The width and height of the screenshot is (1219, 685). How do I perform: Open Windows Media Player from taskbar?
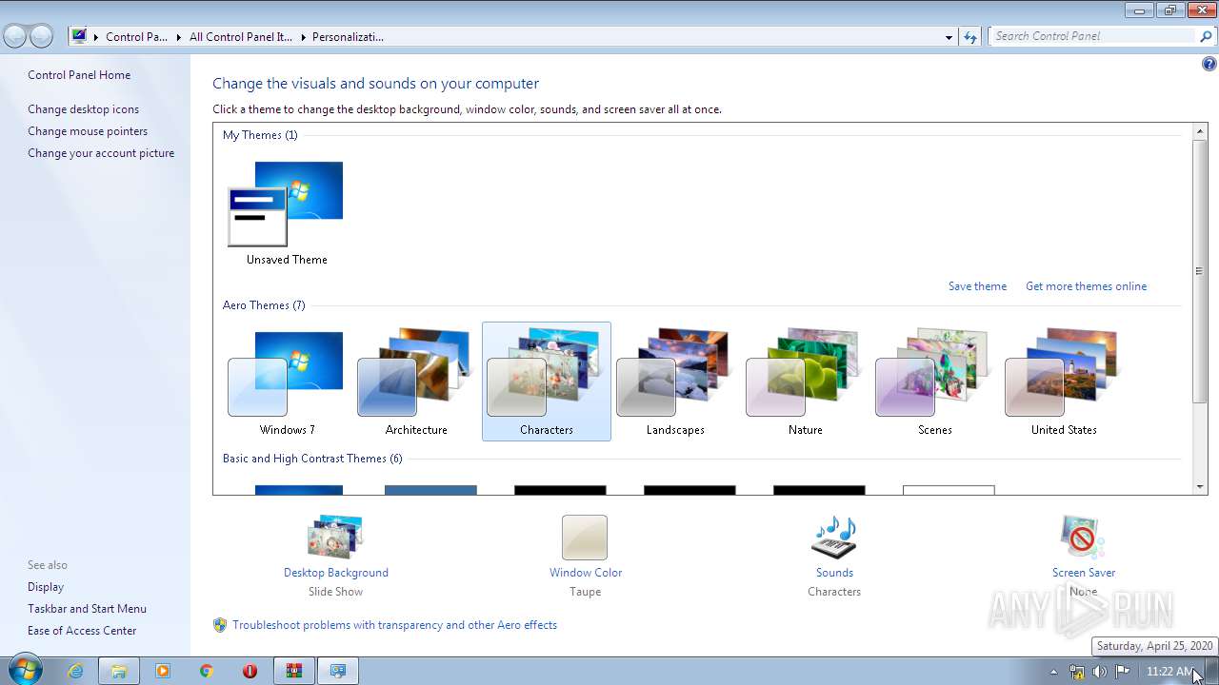163,671
